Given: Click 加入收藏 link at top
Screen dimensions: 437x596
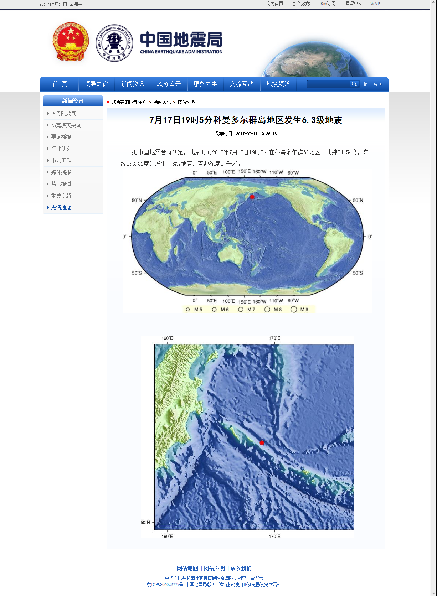Looking at the screenshot, I should tap(302, 4).
